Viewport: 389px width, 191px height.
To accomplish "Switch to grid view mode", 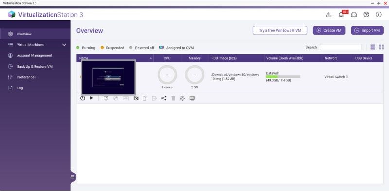I will pos(381,47).
